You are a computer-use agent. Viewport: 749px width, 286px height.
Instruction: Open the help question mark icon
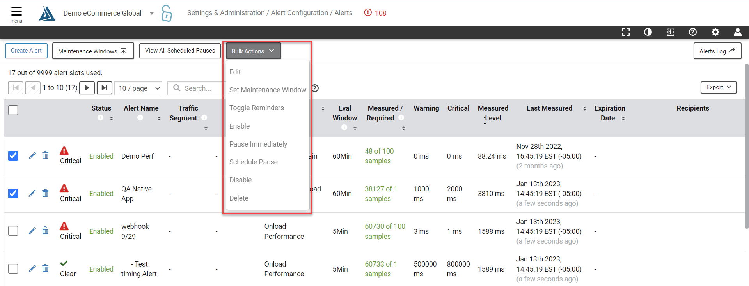693,32
